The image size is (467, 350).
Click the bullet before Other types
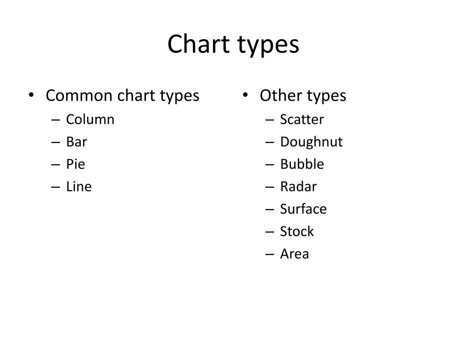pyautogui.click(x=245, y=95)
